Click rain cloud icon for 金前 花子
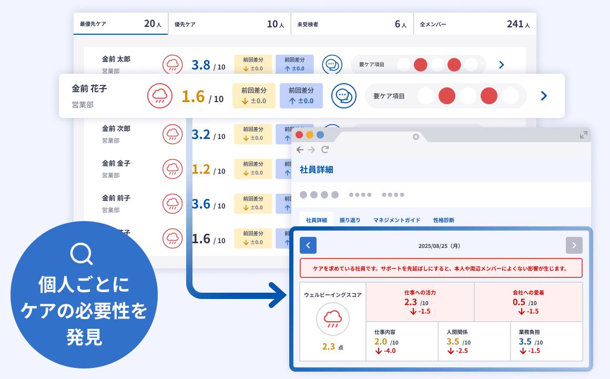 pos(159,96)
